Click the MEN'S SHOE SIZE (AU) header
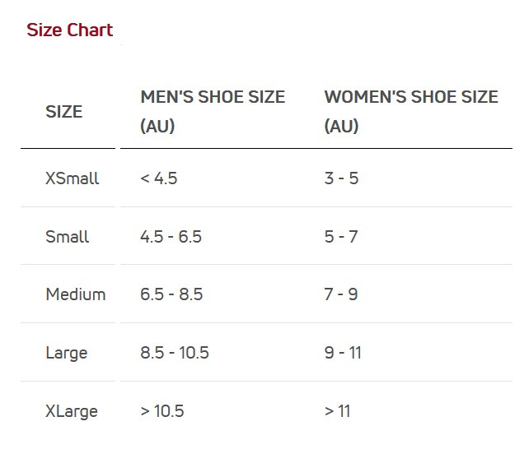 tap(213, 111)
